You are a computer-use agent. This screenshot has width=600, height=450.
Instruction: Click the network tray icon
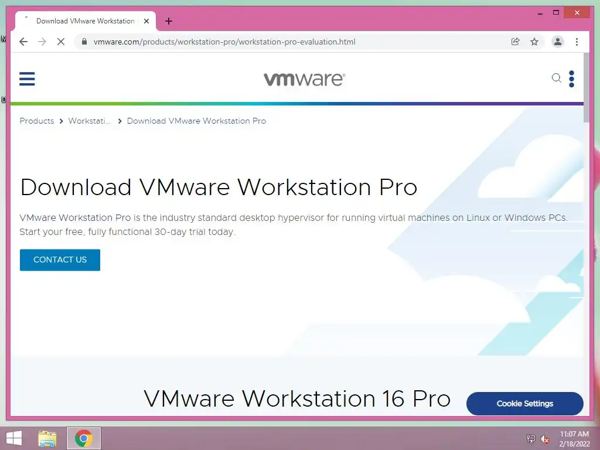pyautogui.click(x=530, y=438)
